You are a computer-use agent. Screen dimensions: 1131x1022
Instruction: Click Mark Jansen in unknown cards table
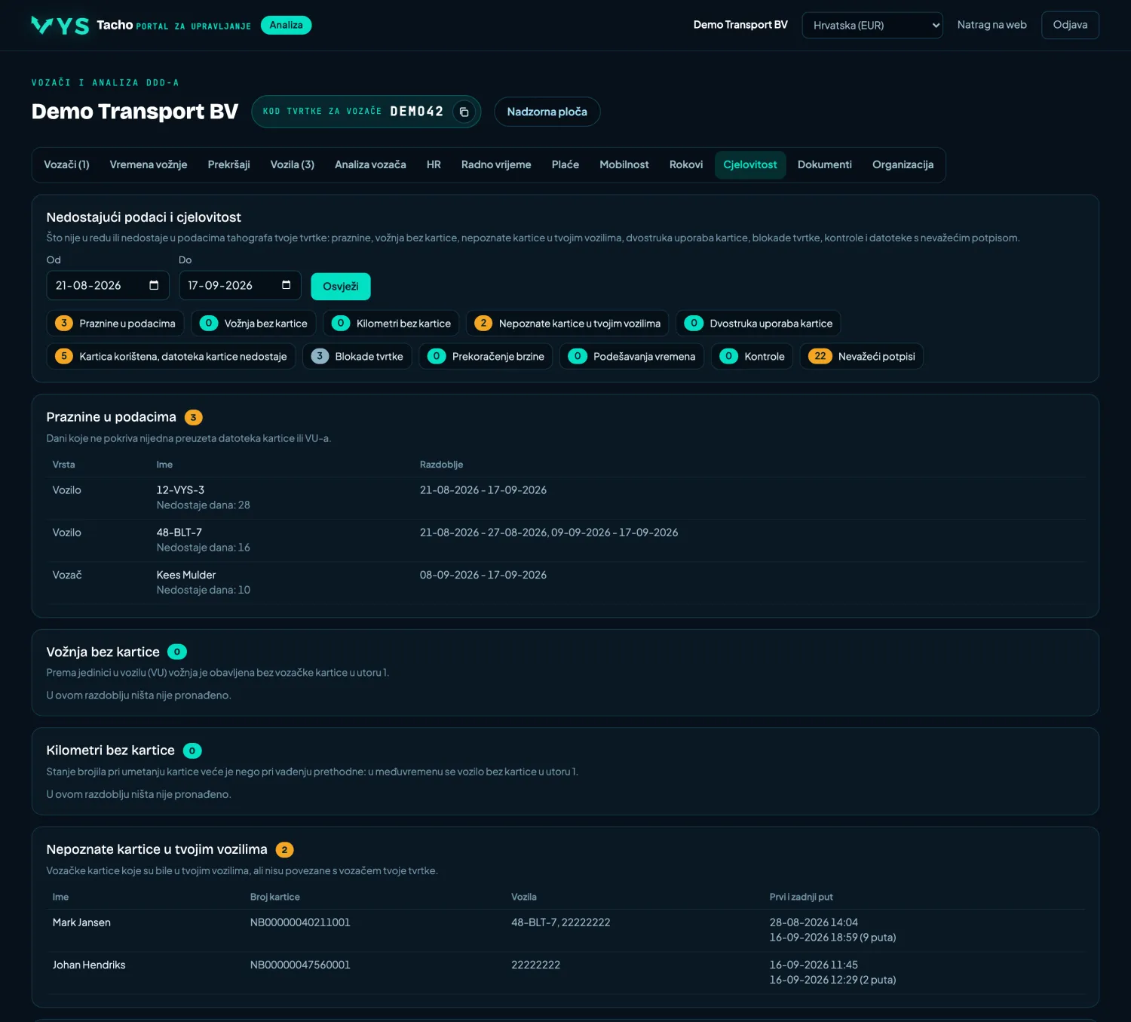coord(81,922)
